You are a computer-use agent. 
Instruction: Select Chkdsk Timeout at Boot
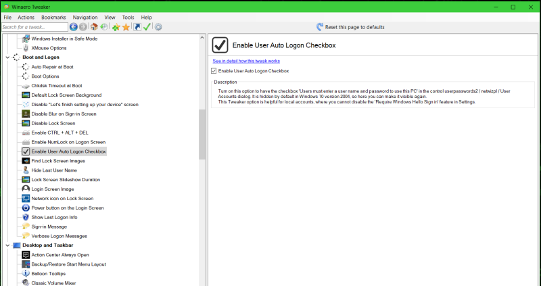(57, 86)
